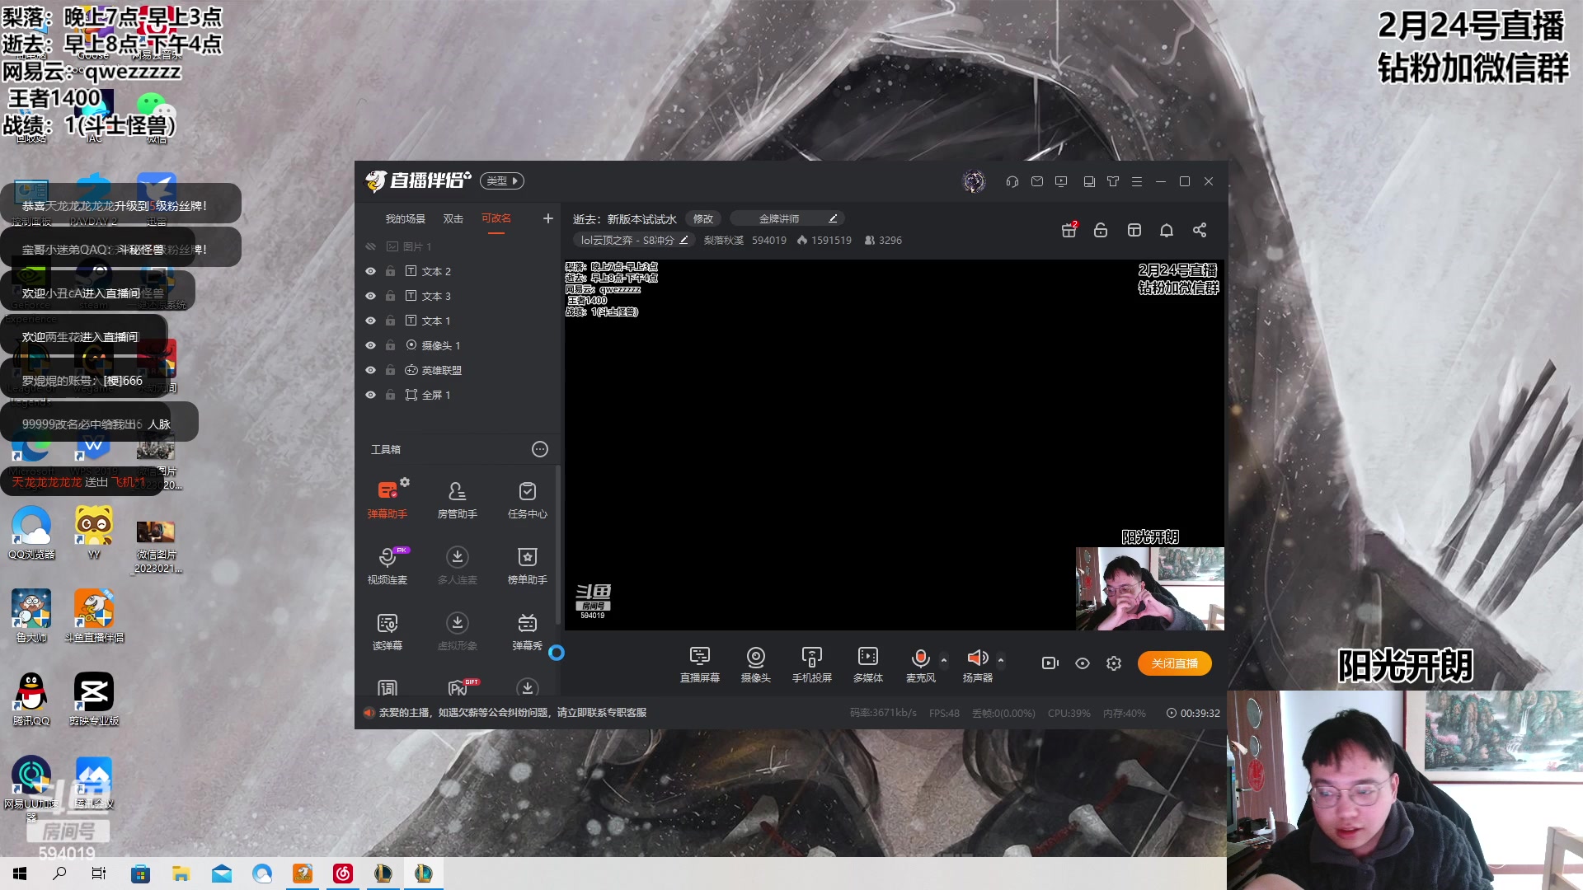The width and height of the screenshot is (1583, 890).
Task: Open the 任务中心 task center
Action: click(x=527, y=499)
